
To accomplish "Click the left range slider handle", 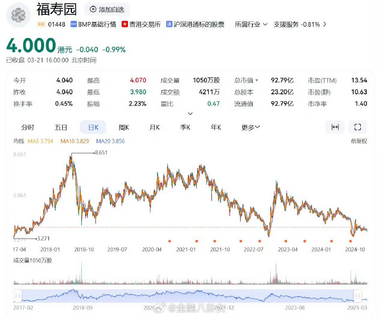I will [18, 296].
